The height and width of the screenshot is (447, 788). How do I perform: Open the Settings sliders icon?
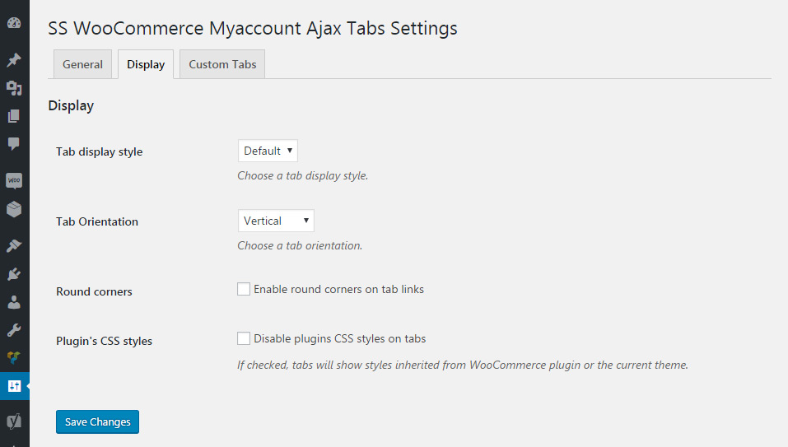pos(14,385)
